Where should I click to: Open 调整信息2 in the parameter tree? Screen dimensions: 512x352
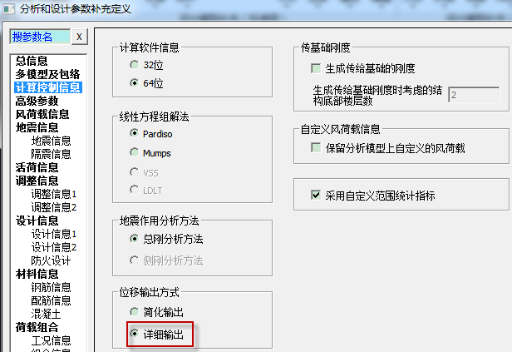54,207
